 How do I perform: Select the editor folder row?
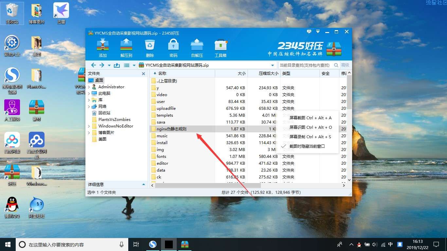(248, 163)
